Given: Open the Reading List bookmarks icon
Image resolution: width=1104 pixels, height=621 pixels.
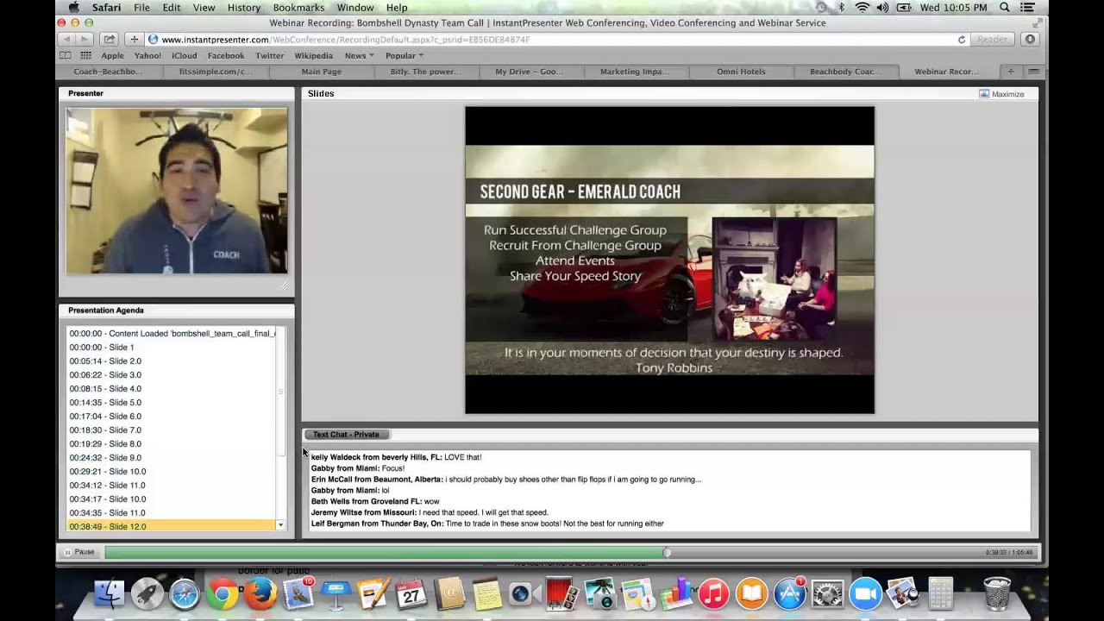Looking at the screenshot, I should (66, 55).
